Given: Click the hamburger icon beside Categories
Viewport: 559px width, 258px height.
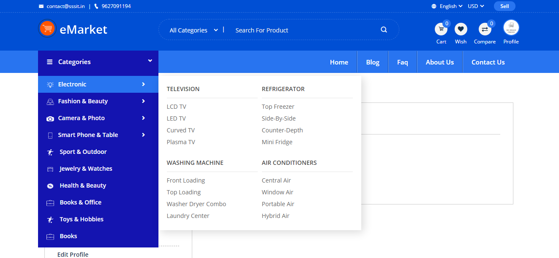Looking at the screenshot, I should click(50, 62).
